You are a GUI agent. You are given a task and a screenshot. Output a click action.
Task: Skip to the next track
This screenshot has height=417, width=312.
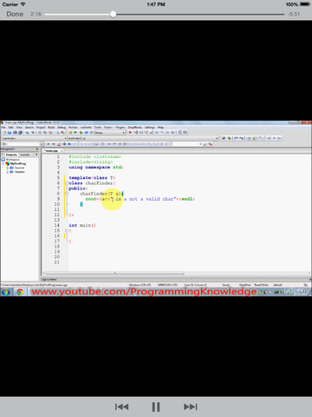click(x=191, y=407)
